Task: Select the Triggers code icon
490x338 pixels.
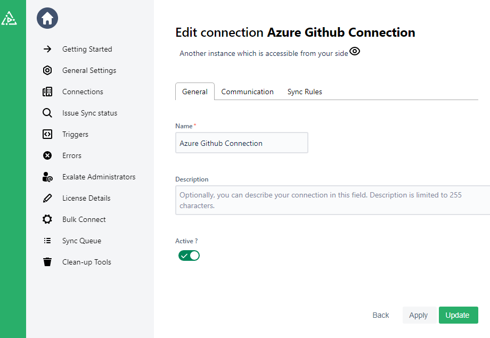Action: click(47, 134)
